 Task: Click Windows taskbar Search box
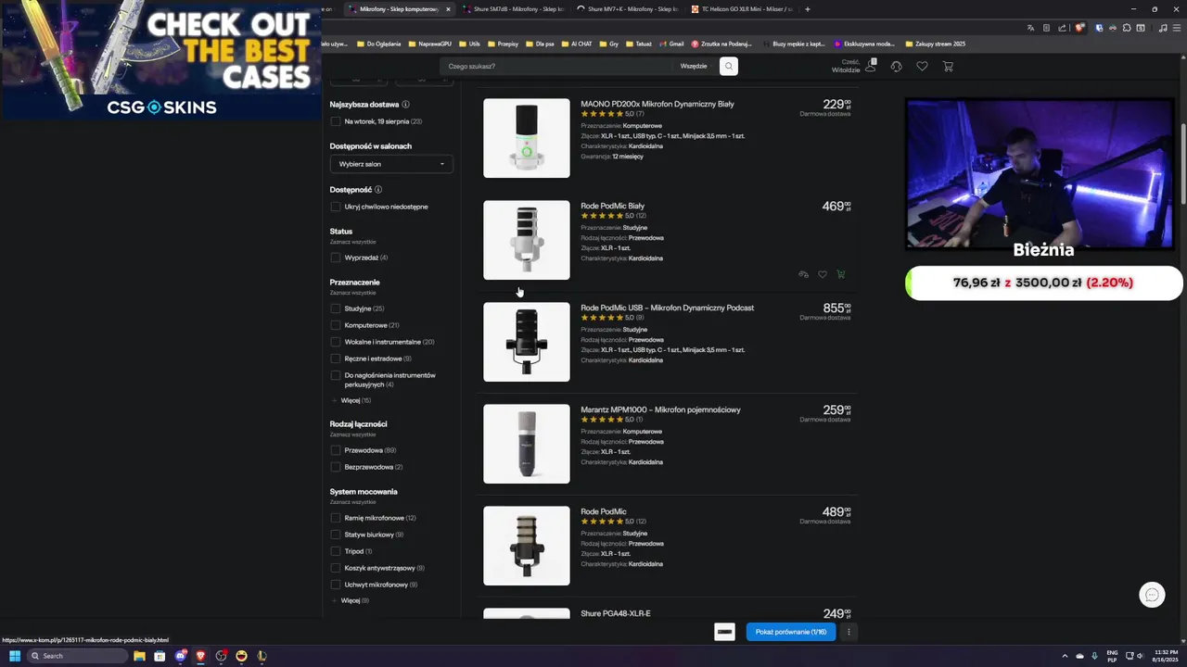click(77, 656)
